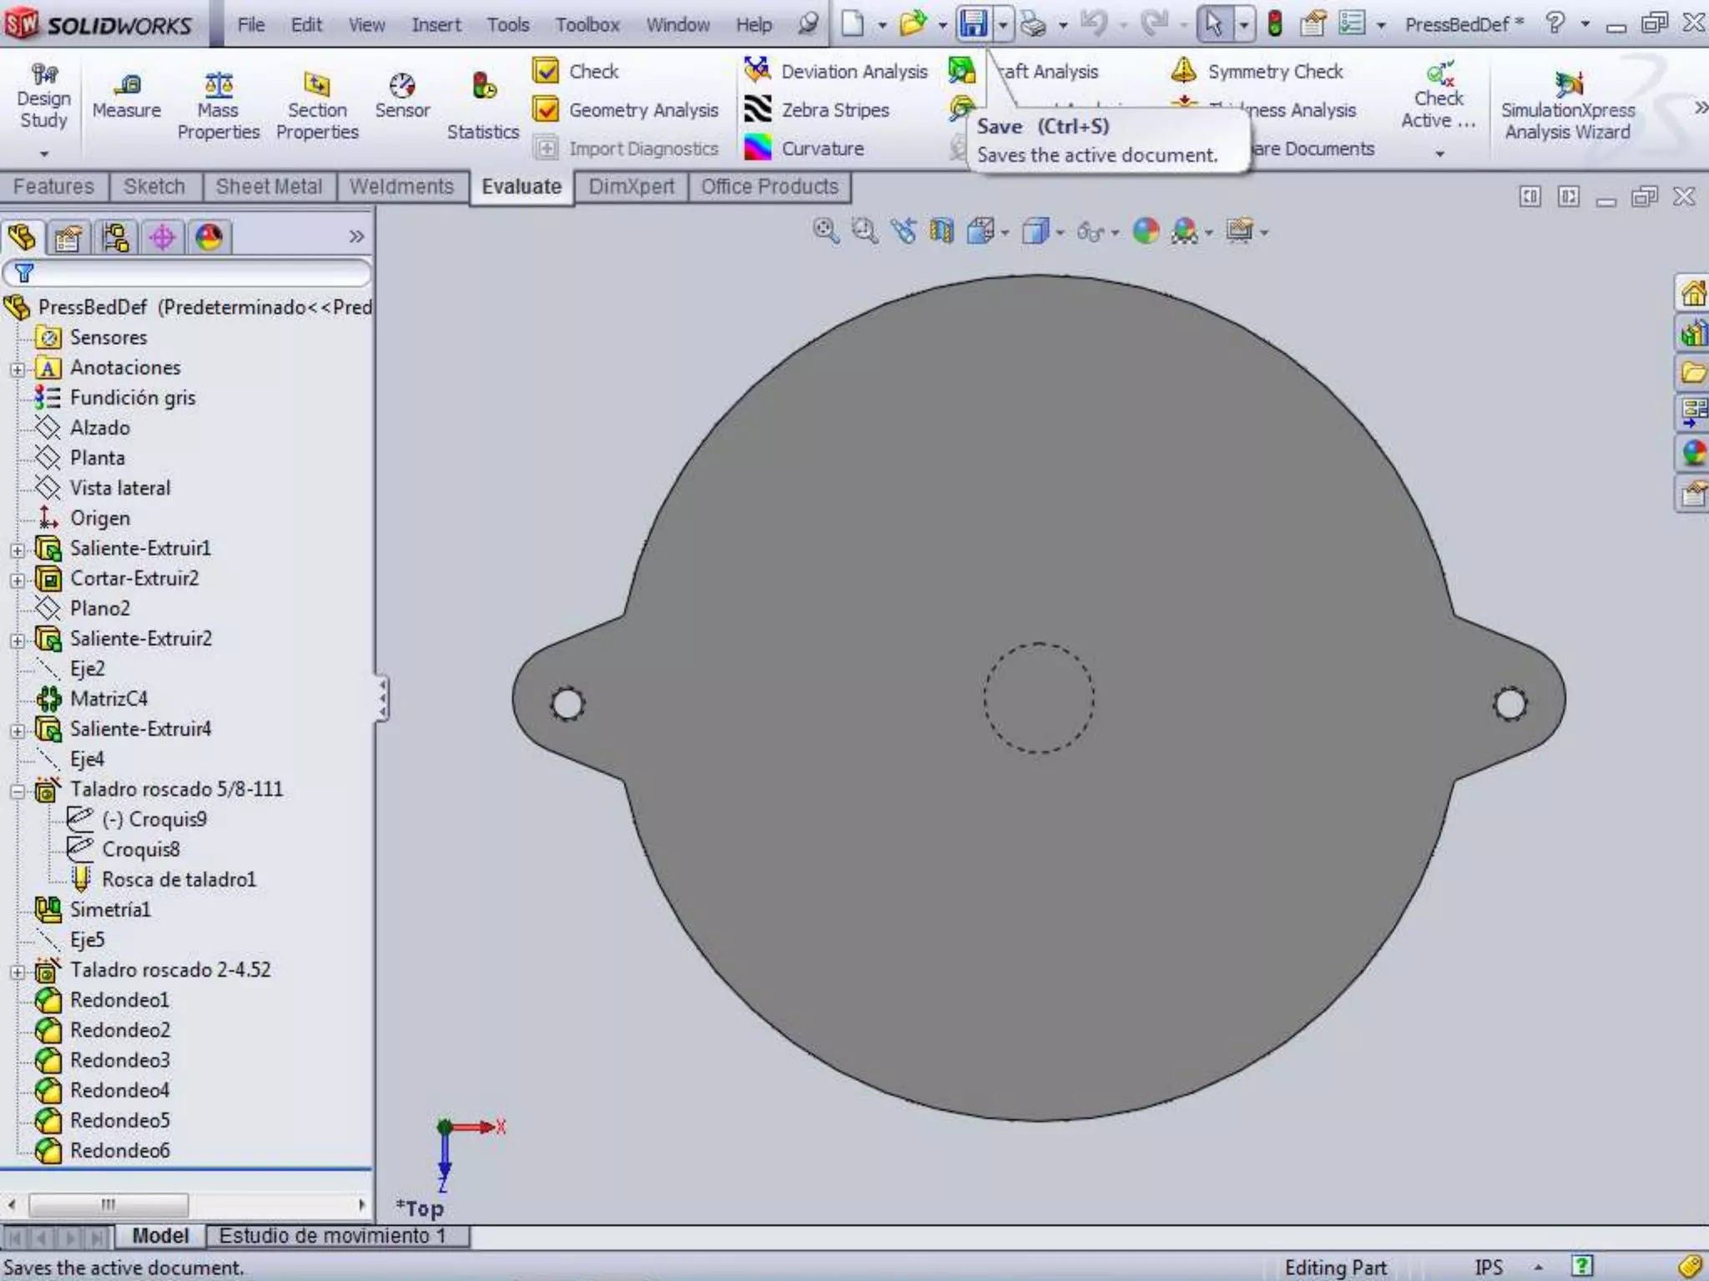Open Estudio de movimiento 1 tab

click(332, 1236)
